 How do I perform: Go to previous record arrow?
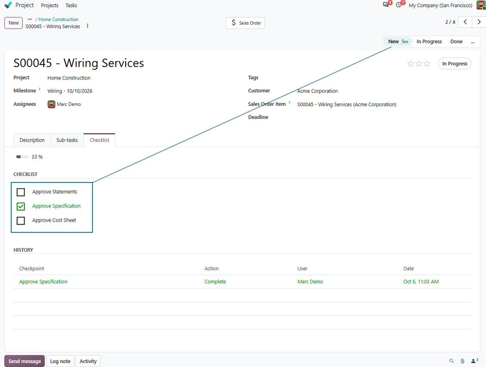(465, 22)
